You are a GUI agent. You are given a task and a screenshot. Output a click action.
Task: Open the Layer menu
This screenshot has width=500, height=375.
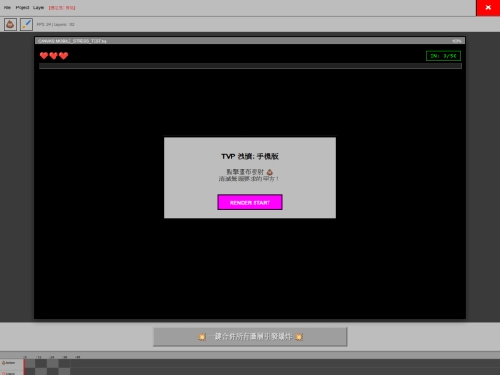39,7
